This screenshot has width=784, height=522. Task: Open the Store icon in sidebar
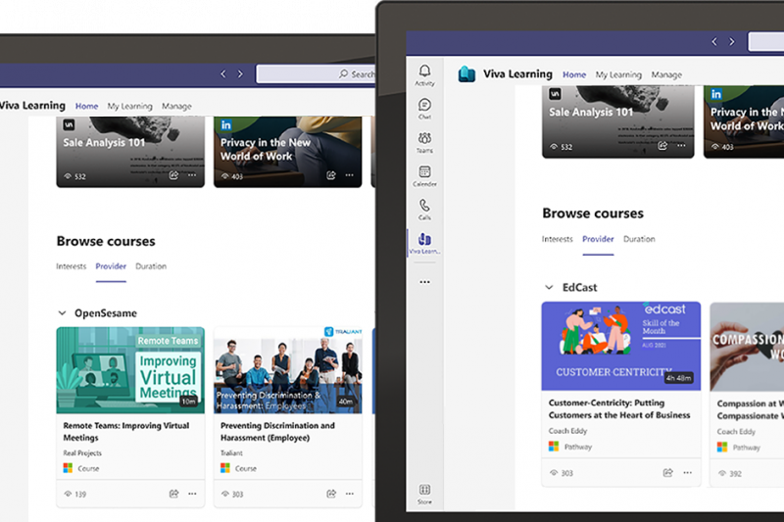point(424,494)
